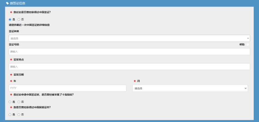The height and width of the screenshot is (122, 259).
Task: Select 否 for Chinese residence permit question
Action: (19, 115)
